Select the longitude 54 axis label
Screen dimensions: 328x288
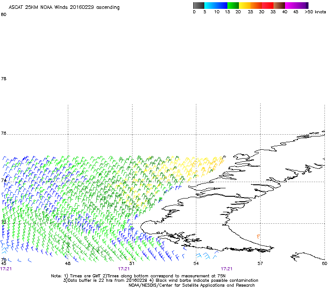click(196, 263)
